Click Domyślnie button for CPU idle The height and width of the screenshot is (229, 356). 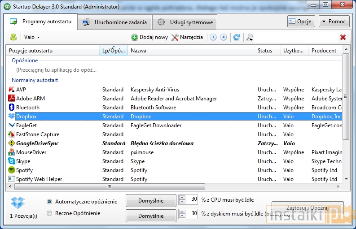tap(151, 200)
